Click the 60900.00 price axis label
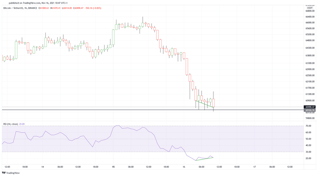The height and width of the screenshot is (176, 318). click(x=310, y=100)
